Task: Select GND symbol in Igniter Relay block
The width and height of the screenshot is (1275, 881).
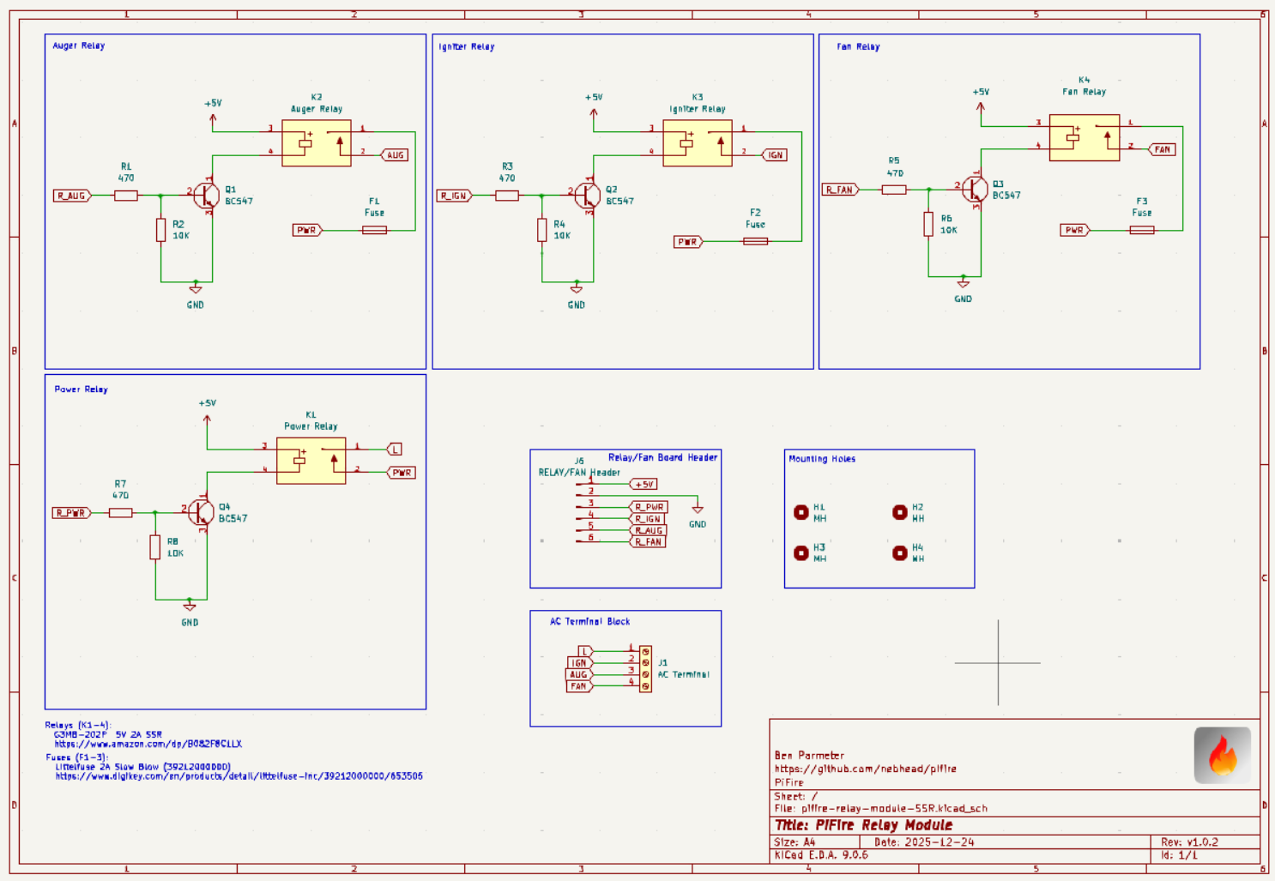Action: [577, 289]
